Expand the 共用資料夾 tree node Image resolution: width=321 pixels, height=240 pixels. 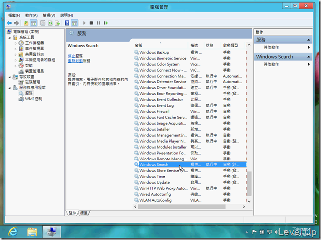16,55
